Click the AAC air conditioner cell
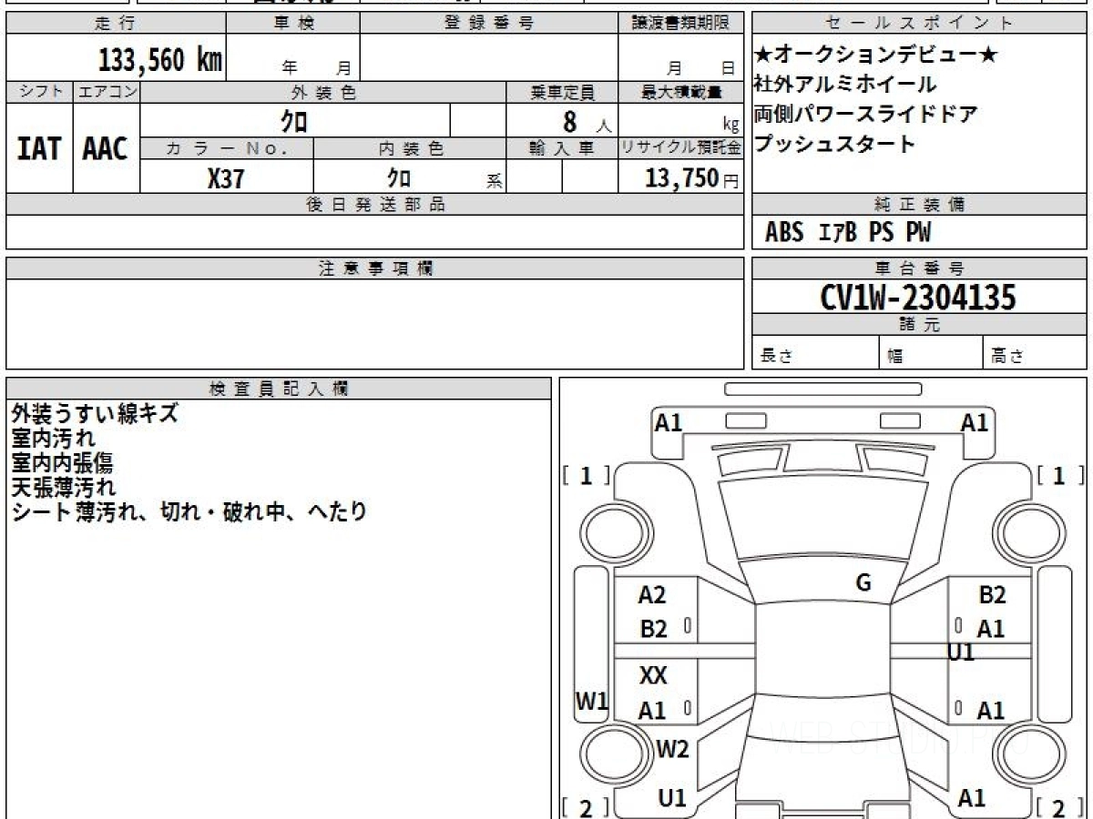Viewport: 1093px width, 819px height. click(106, 148)
